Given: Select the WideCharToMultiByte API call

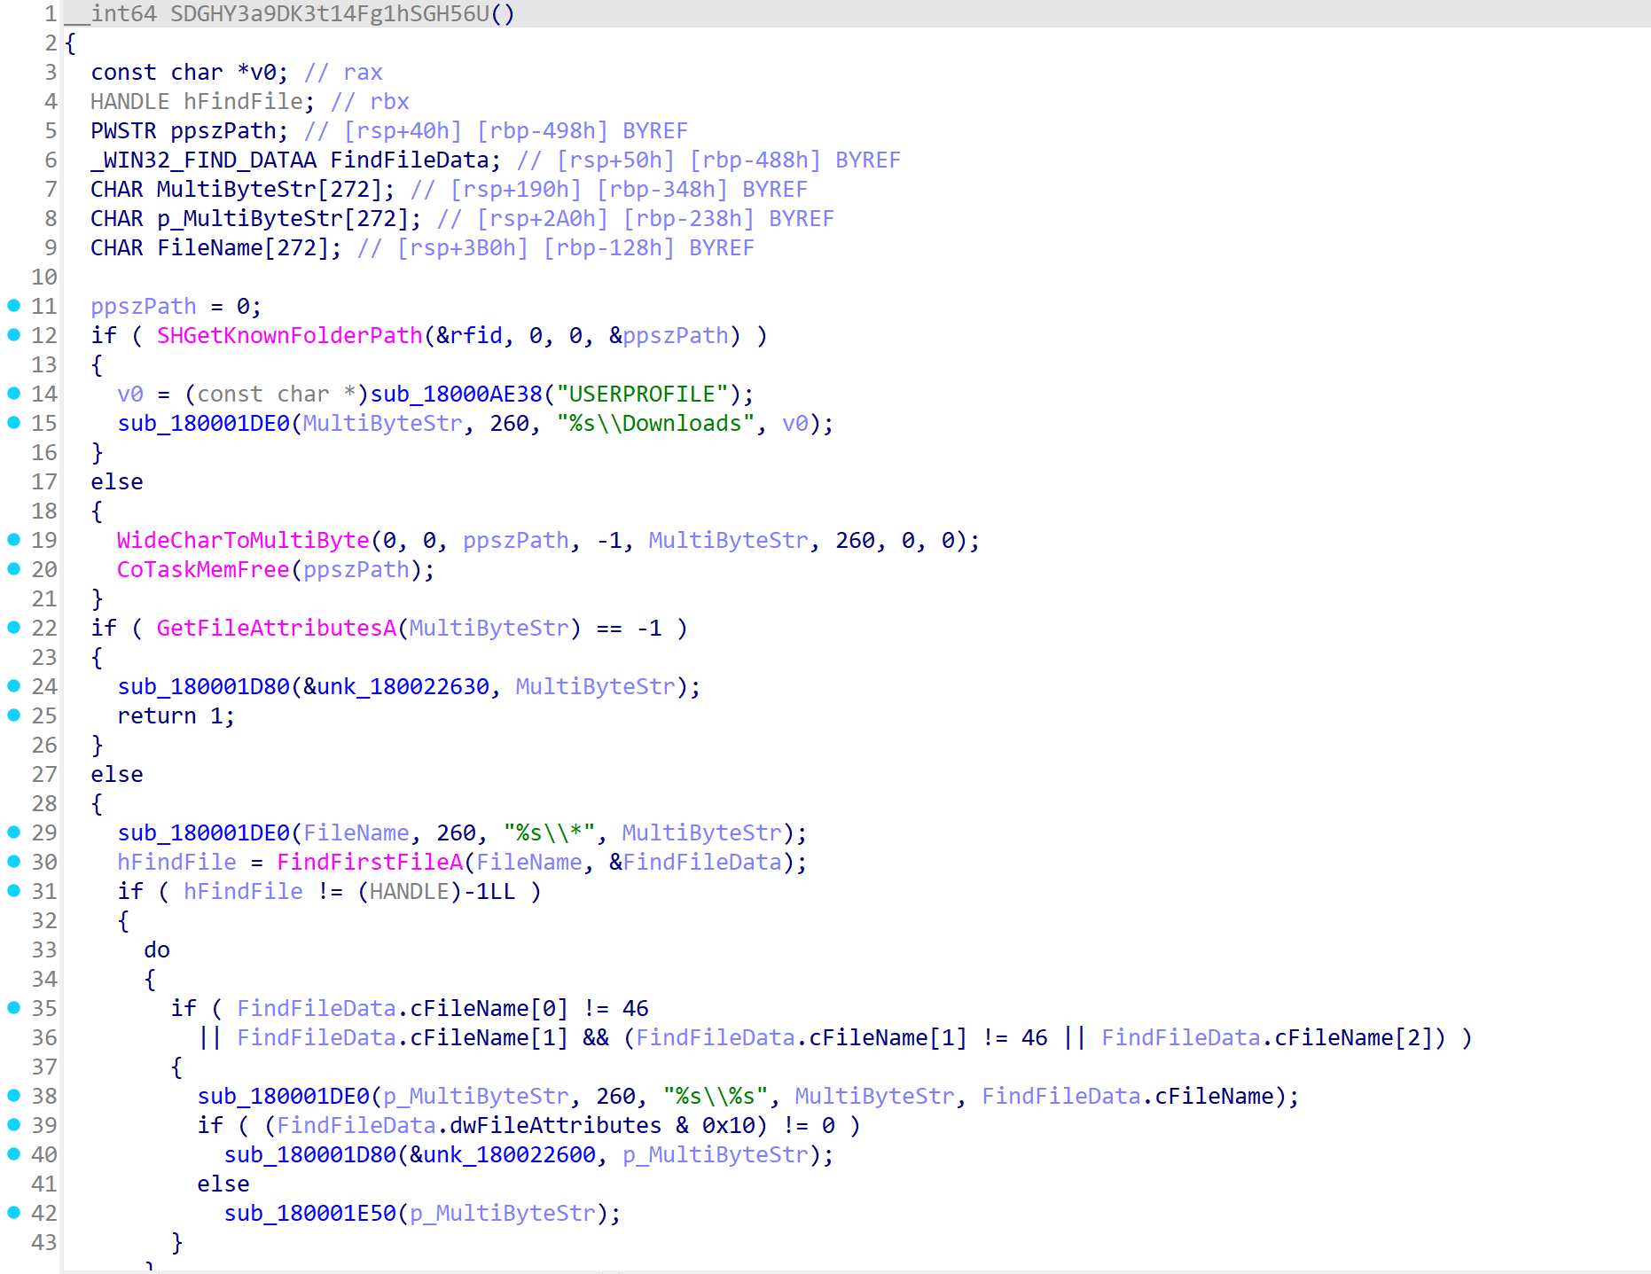Looking at the screenshot, I should [x=244, y=541].
